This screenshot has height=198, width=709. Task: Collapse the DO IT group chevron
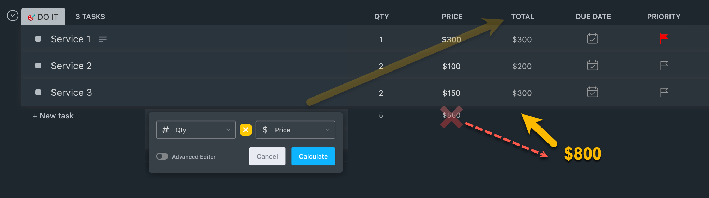click(13, 16)
